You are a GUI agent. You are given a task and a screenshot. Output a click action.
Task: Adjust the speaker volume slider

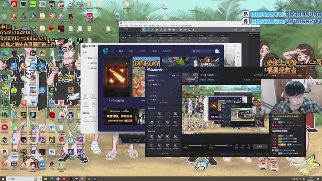click(221, 146)
